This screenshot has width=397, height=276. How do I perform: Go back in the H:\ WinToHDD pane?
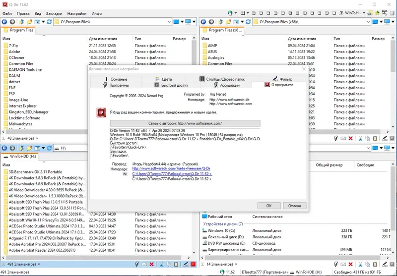(4, 148)
